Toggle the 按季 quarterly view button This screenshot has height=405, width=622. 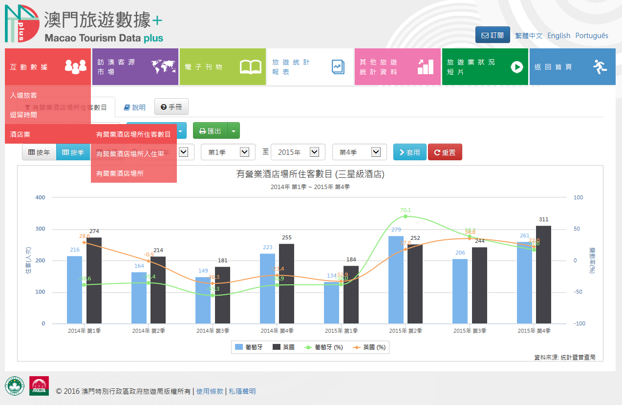tap(73, 152)
